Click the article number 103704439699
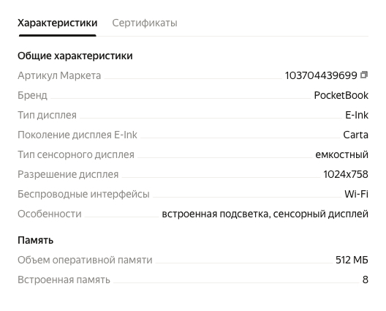This screenshot has height=311, width=386. pos(321,75)
